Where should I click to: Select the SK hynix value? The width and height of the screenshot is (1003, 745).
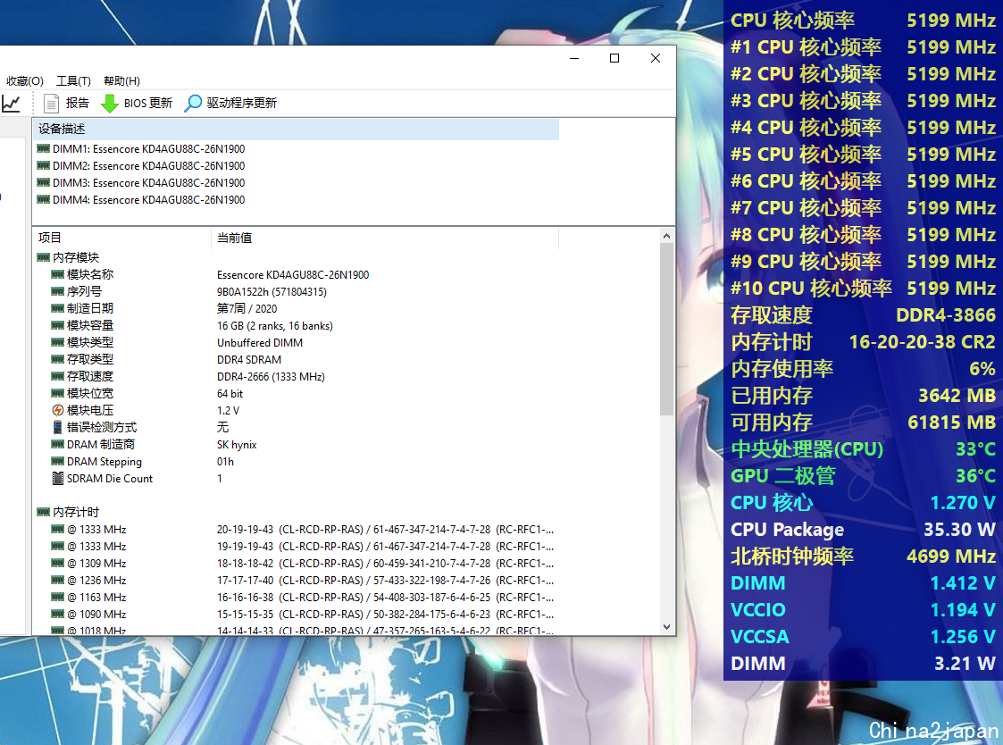coord(237,445)
